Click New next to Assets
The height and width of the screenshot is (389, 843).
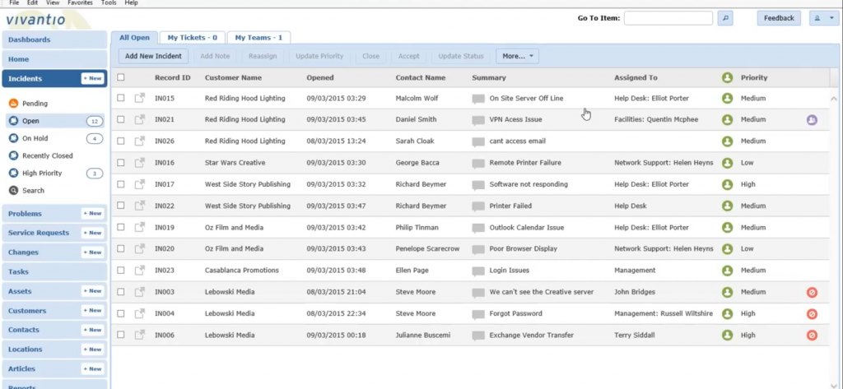[92, 290]
